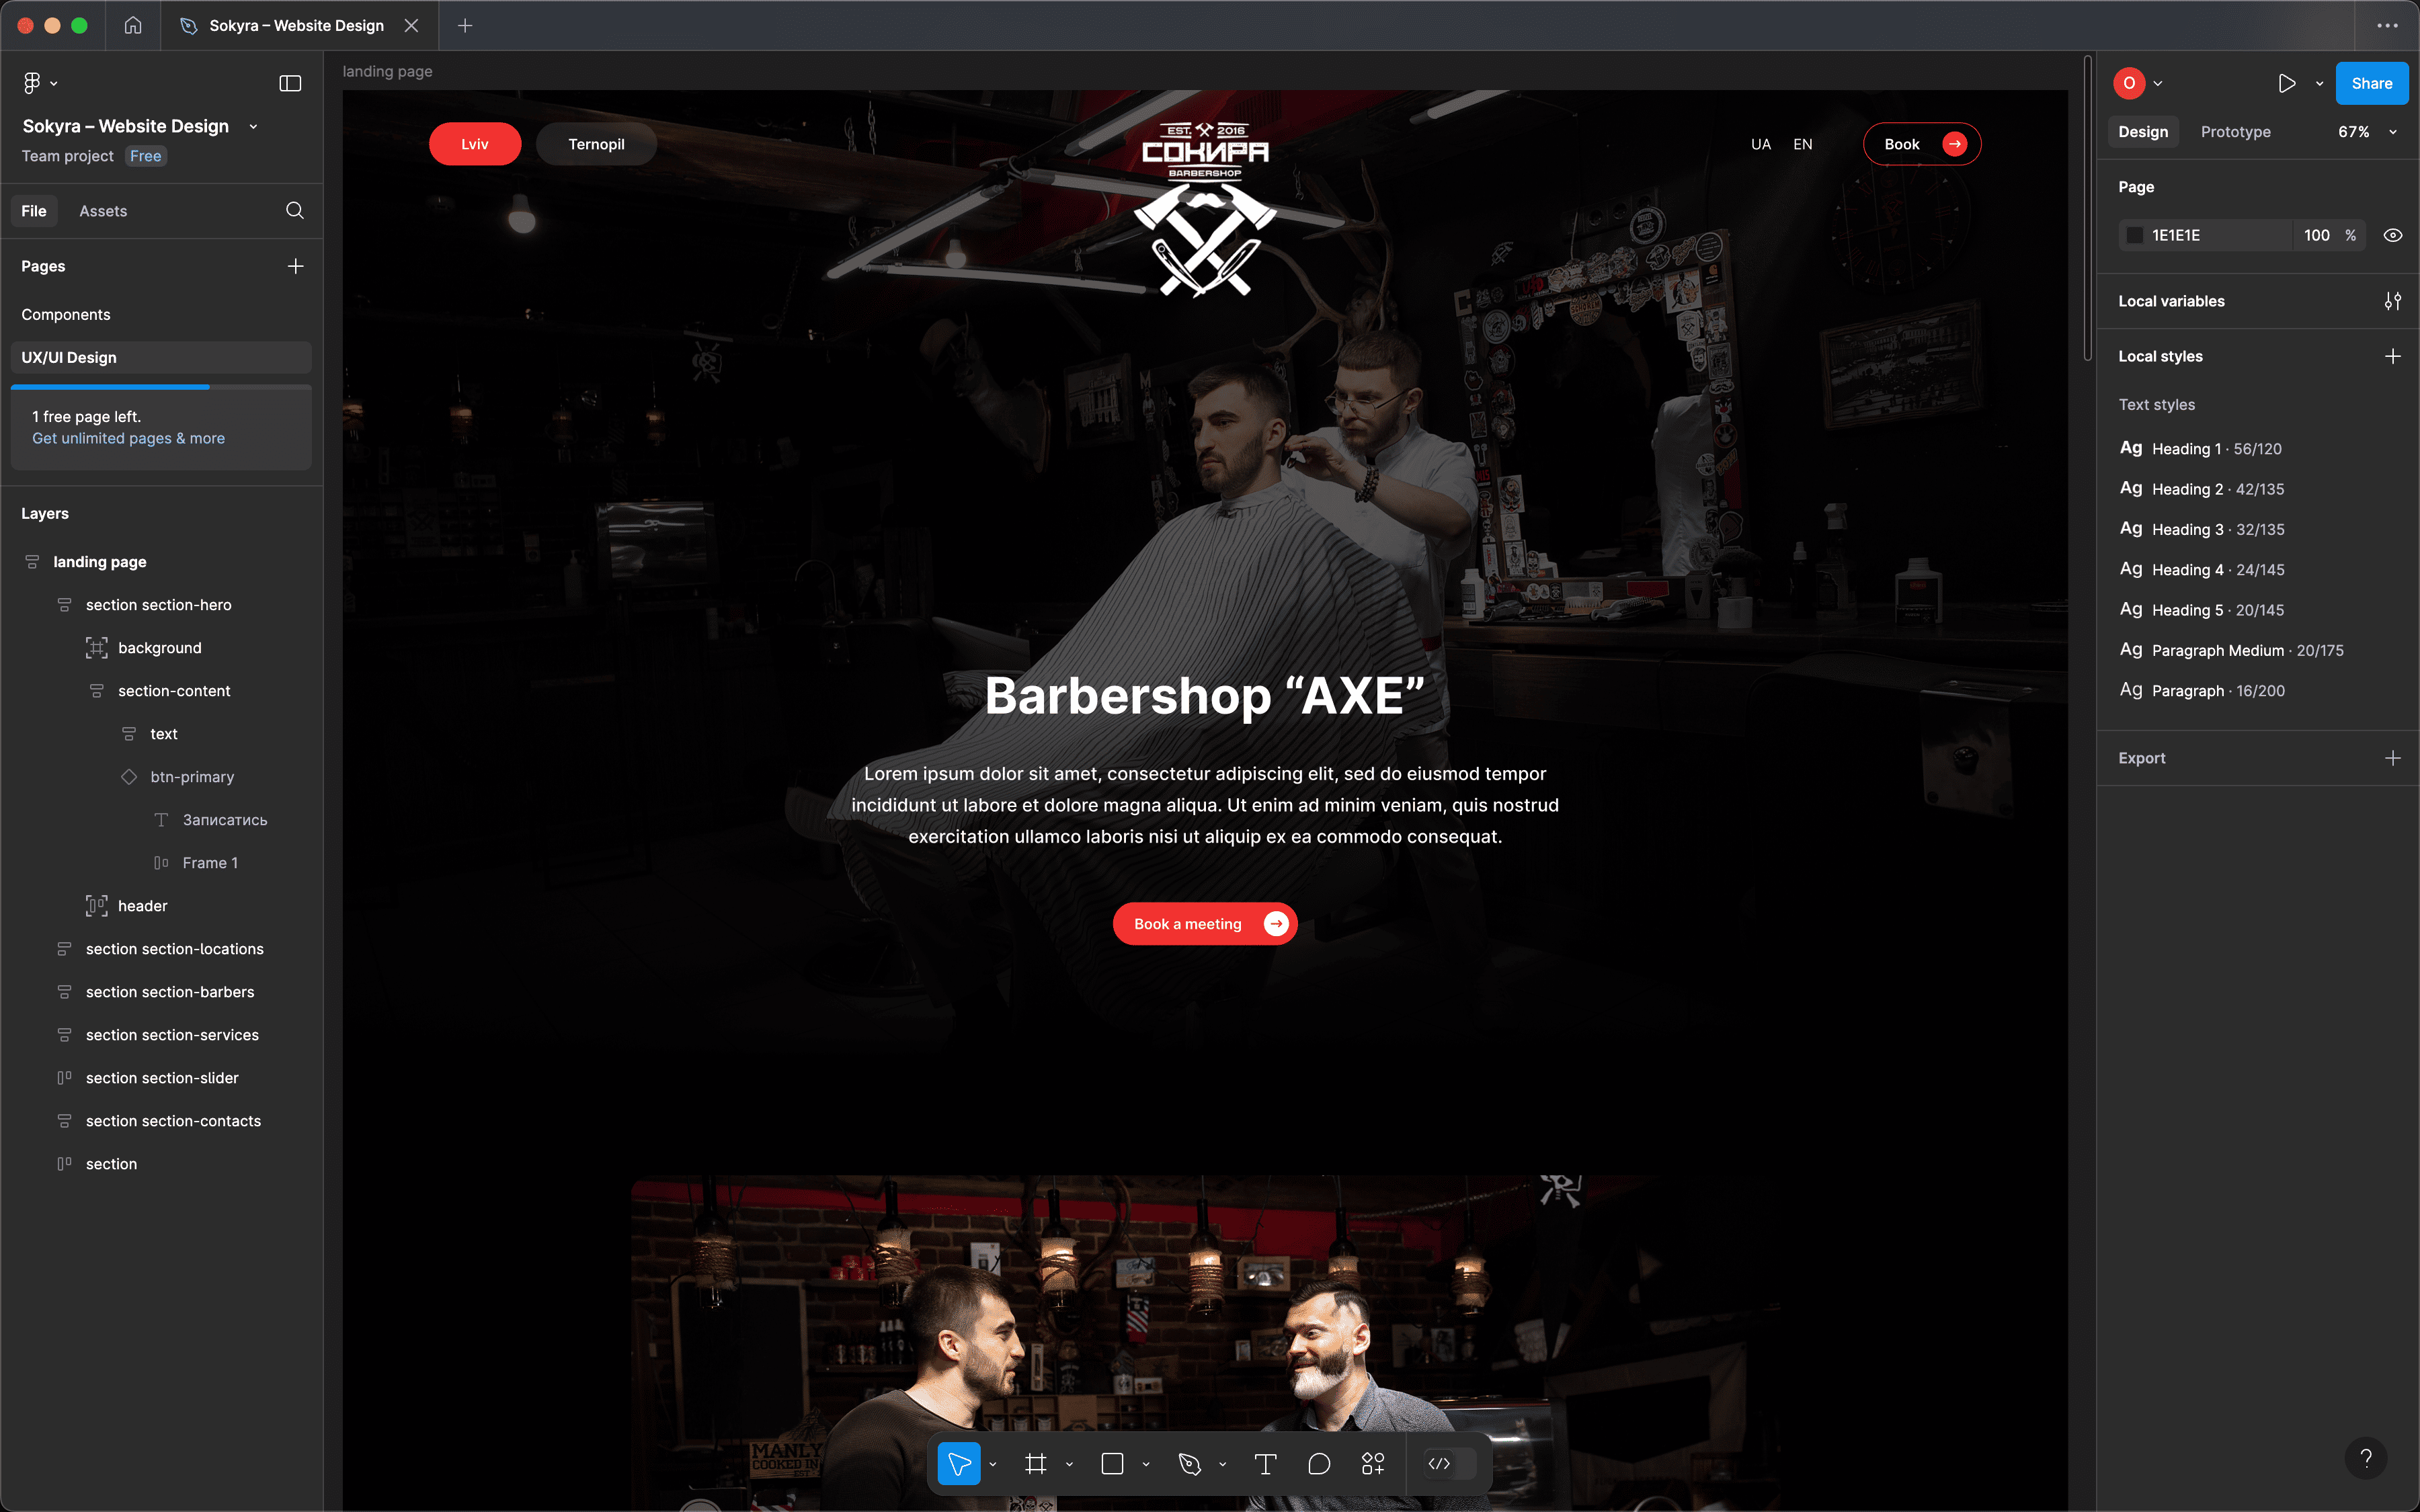The width and height of the screenshot is (2420, 1512).
Task: Click the Frame tool in bottom toolbar
Action: tap(1039, 1463)
